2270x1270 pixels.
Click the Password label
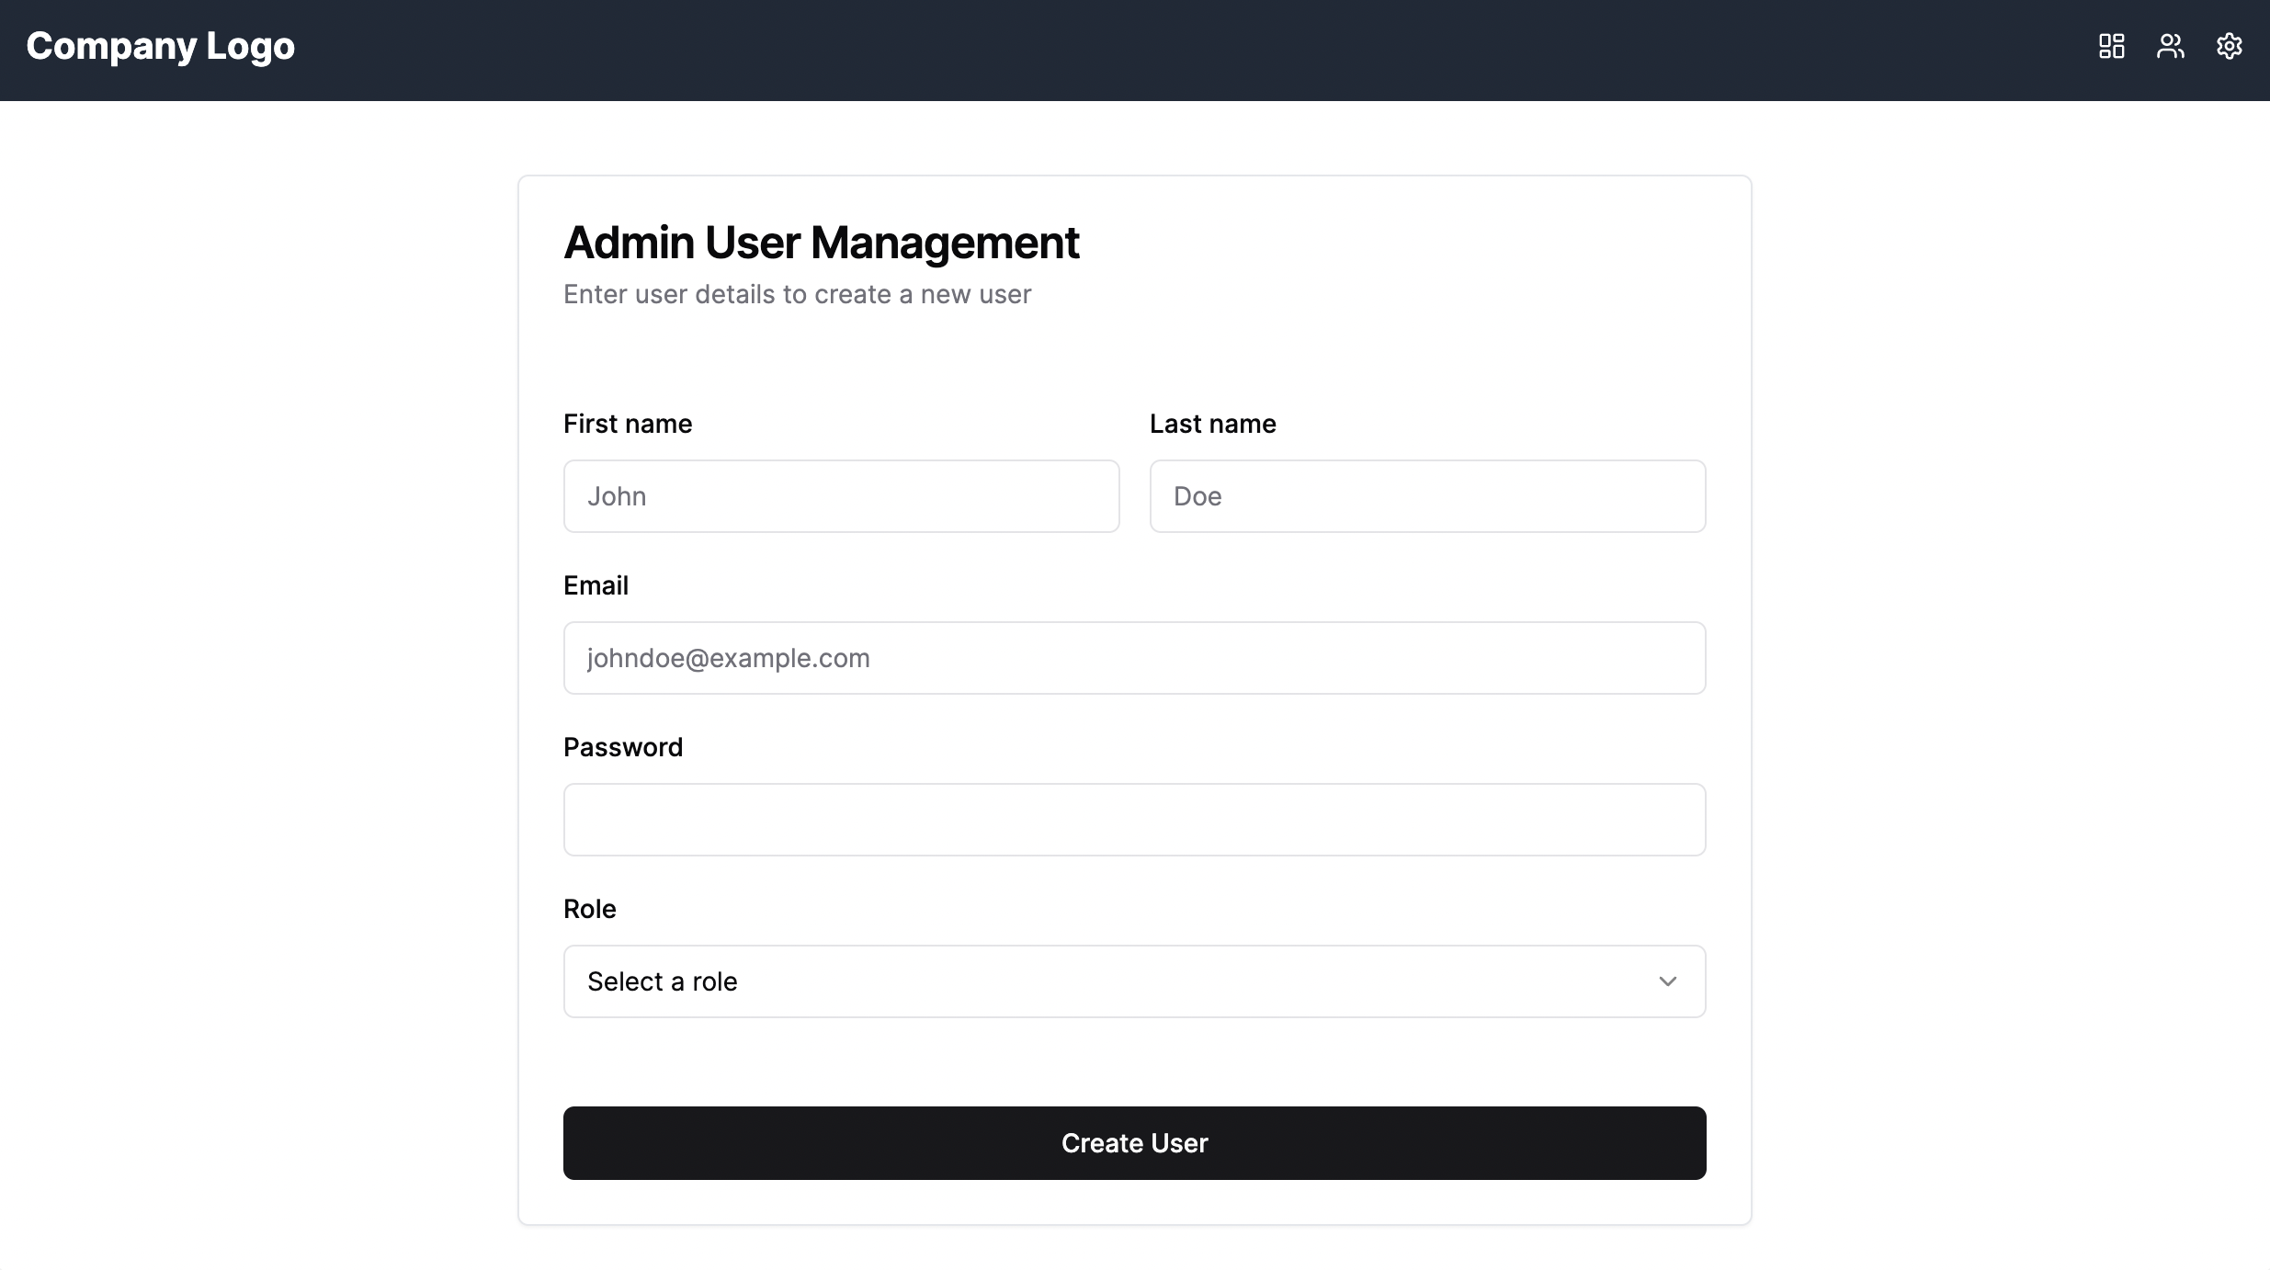pyautogui.click(x=622, y=746)
